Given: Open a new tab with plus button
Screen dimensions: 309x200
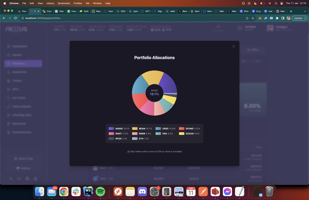Looking at the screenshot, I should (291, 11).
